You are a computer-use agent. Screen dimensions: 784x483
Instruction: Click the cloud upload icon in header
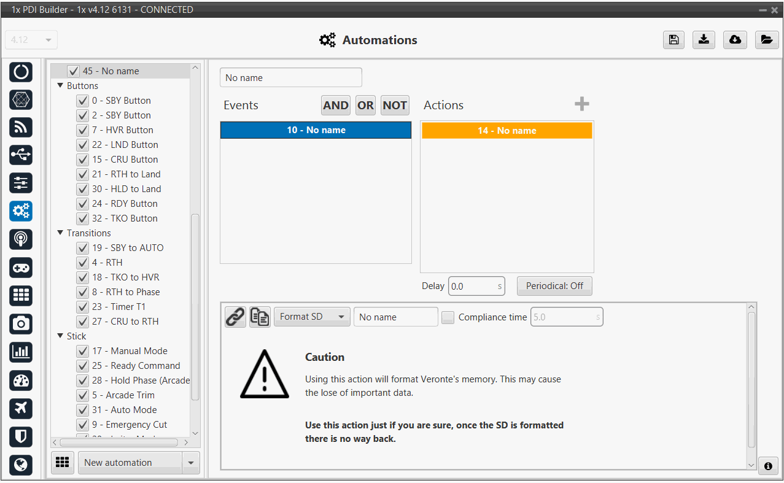click(x=735, y=40)
